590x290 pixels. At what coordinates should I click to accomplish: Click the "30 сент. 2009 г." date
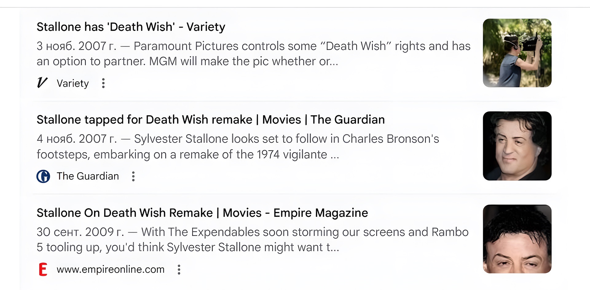[x=80, y=232]
